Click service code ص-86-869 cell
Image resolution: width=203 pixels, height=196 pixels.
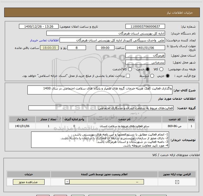click(175, 126)
